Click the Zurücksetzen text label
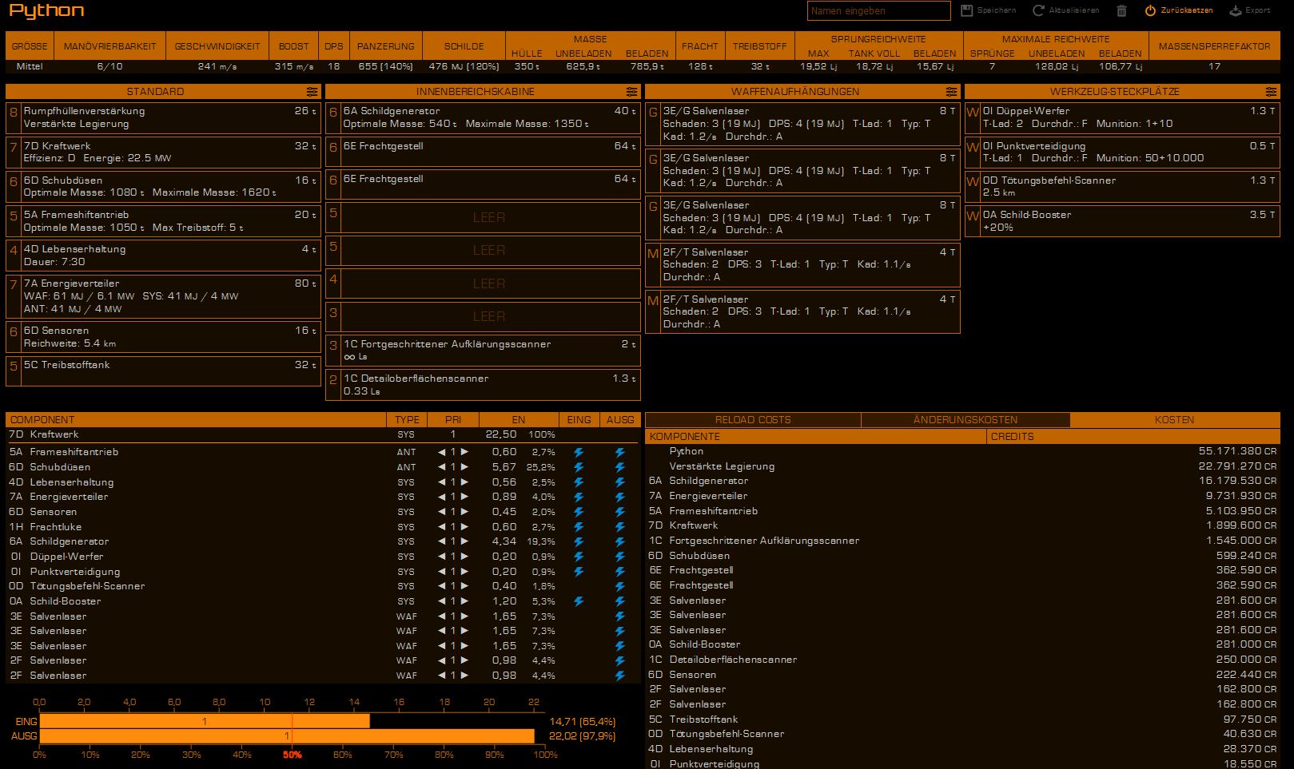The width and height of the screenshot is (1294, 769). 1187,10
